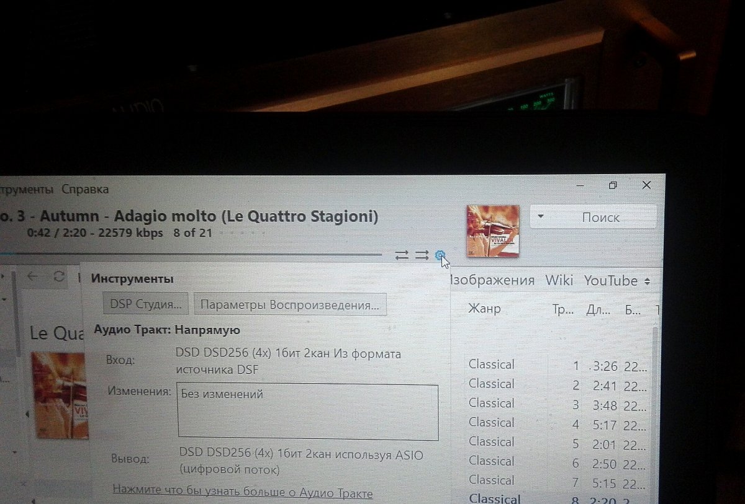Refresh the view with circular arrow icon

coord(59,276)
